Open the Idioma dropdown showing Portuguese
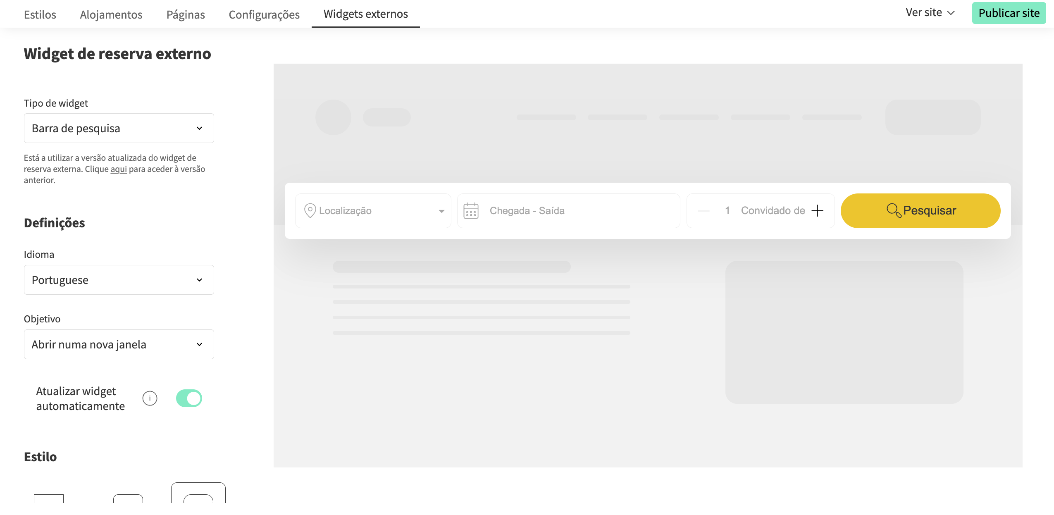 [x=119, y=280]
